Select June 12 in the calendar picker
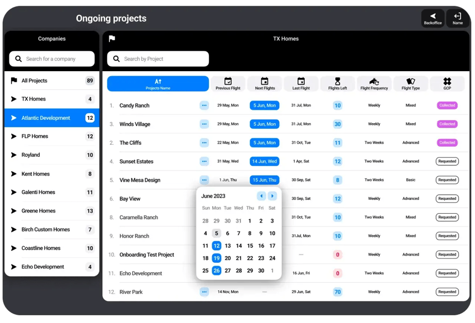The height and width of the screenshot is (323, 475). (216, 246)
